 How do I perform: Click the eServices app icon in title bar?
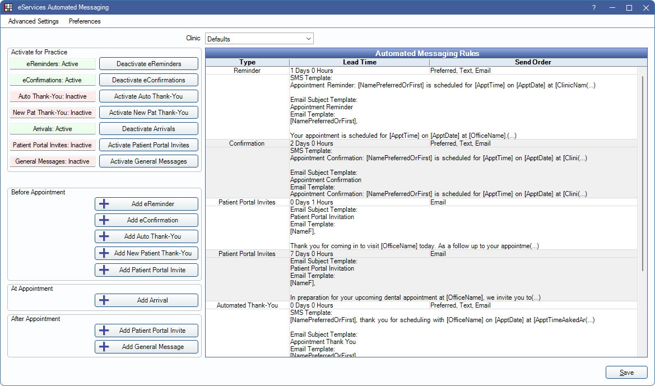[8, 8]
